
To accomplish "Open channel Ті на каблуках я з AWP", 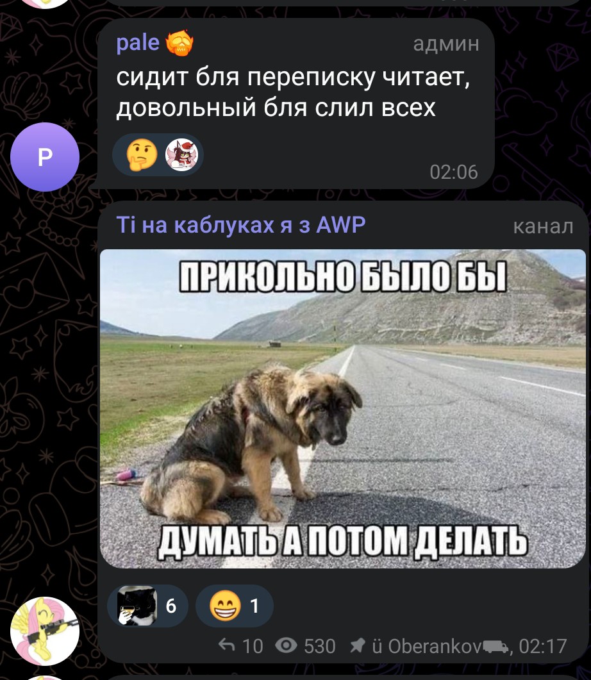I will coord(241,225).
